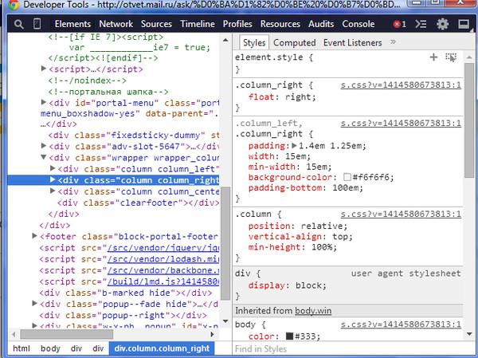
Task: Open s.css link for .column_left rule
Action: [x=401, y=123]
